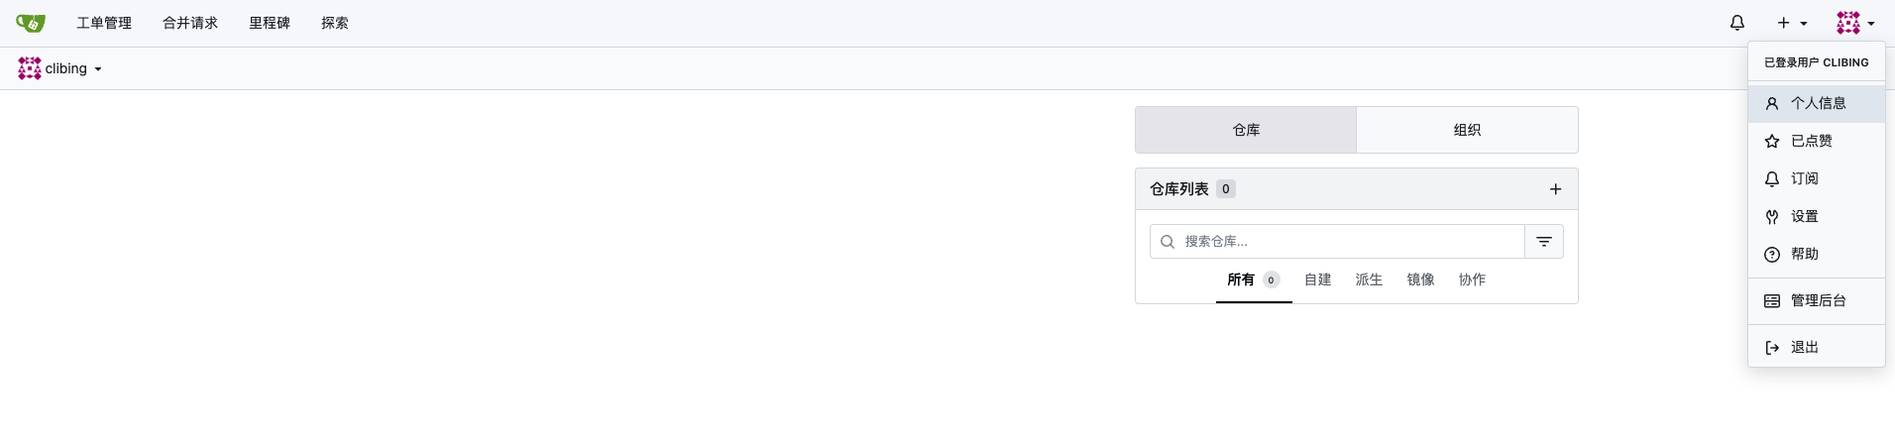Select the 仓库 tab

1246,130
